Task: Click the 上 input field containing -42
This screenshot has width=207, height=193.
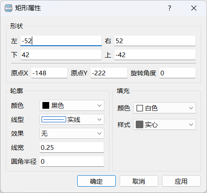Action: (x=155, y=55)
